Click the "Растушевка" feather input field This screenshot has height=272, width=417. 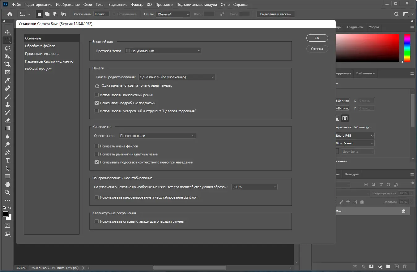(x=101, y=14)
